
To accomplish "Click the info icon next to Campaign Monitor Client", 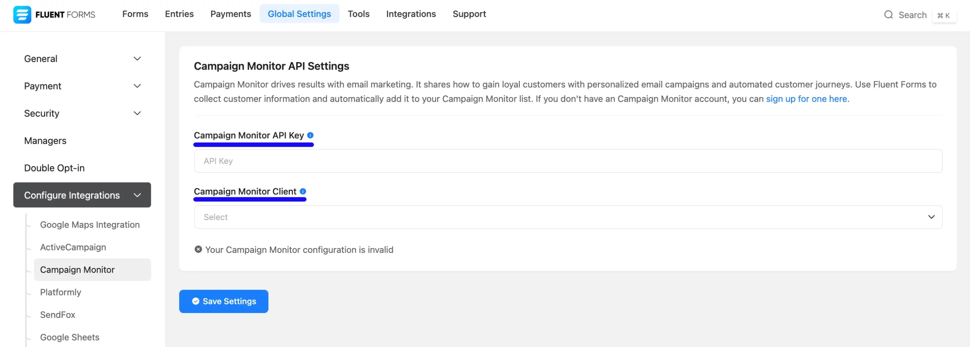I will pyautogui.click(x=303, y=191).
